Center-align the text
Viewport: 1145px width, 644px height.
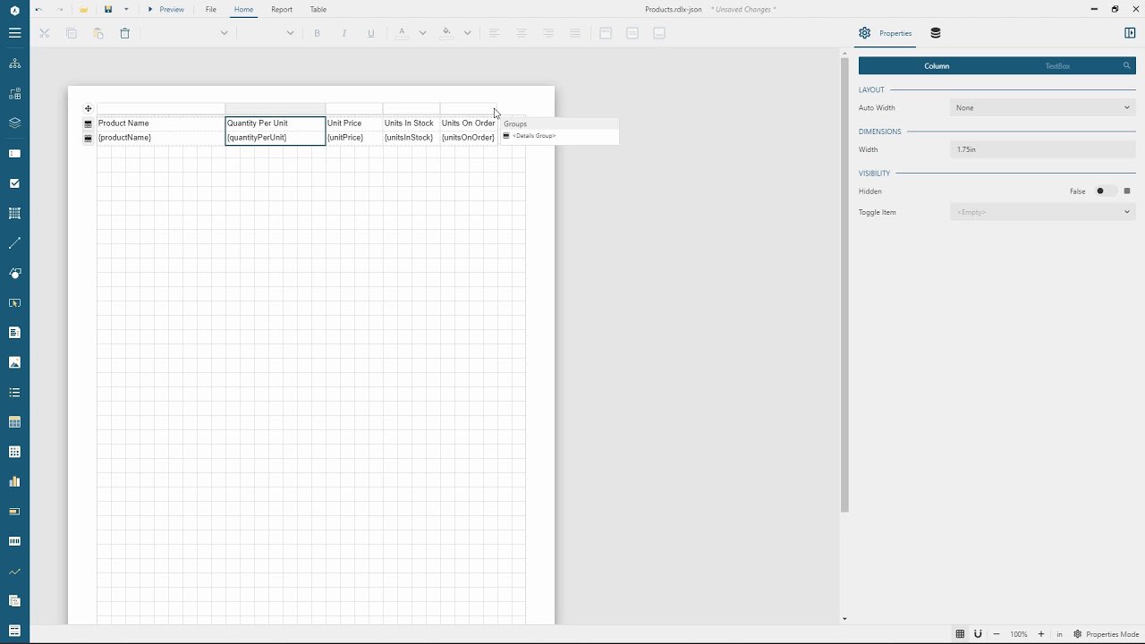(522, 33)
